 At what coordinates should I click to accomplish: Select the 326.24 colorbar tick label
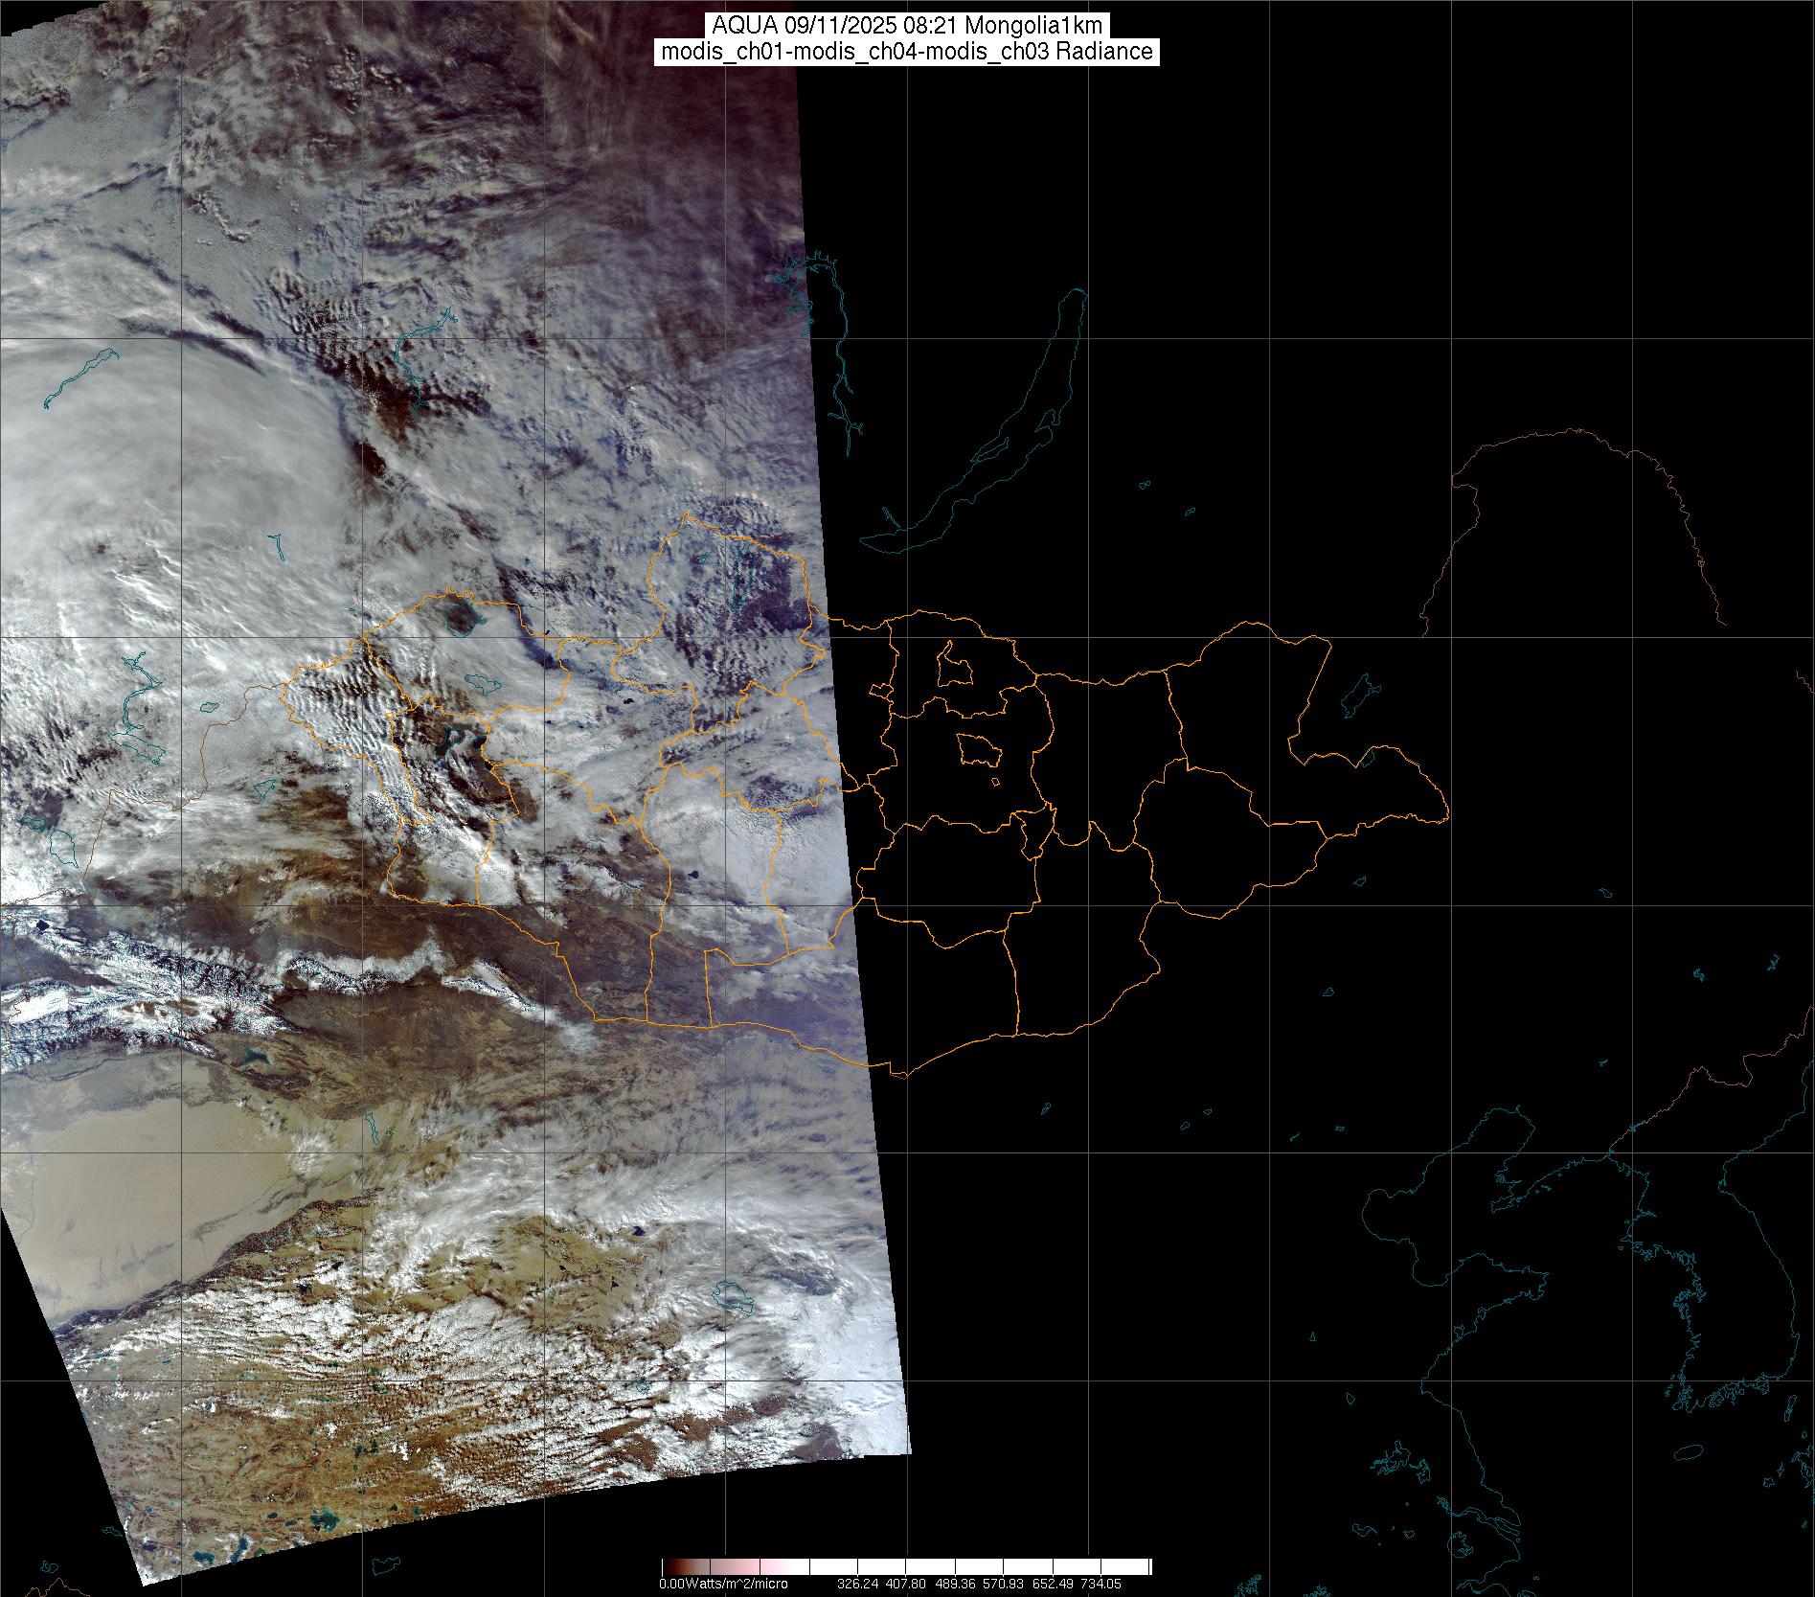tap(858, 1584)
